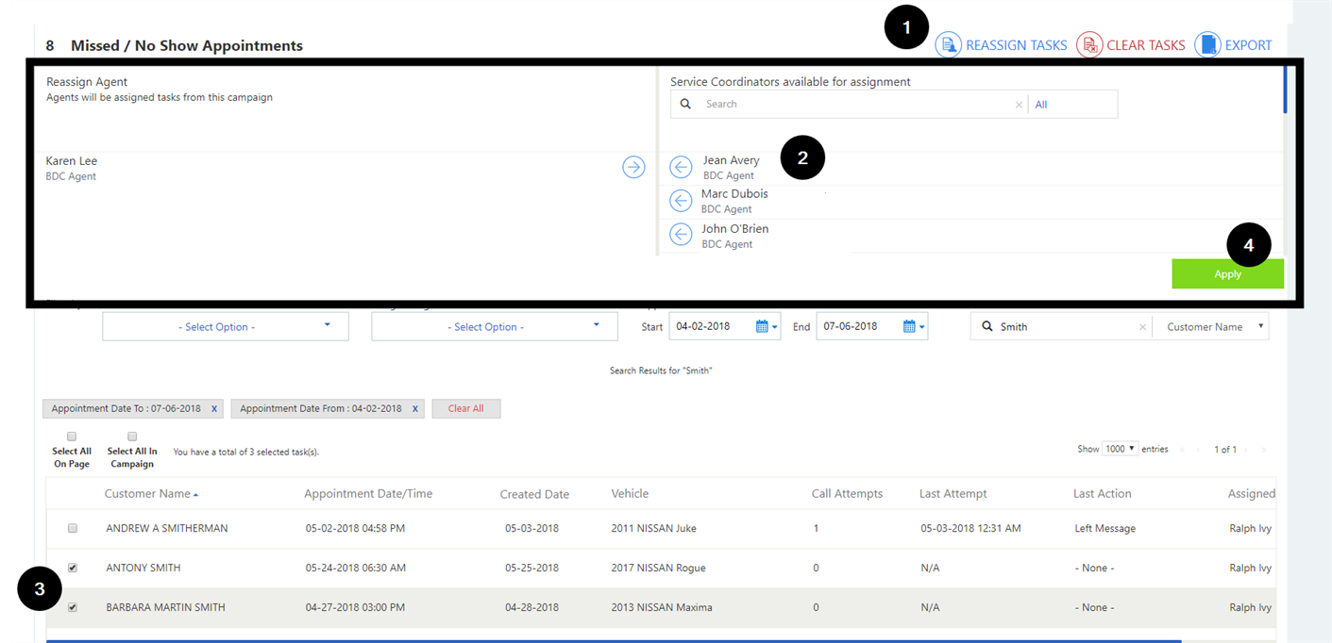Toggle the Select All On Page checkbox
The width and height of the screenshot is (1332, 643).
click(x=72, y=437)
